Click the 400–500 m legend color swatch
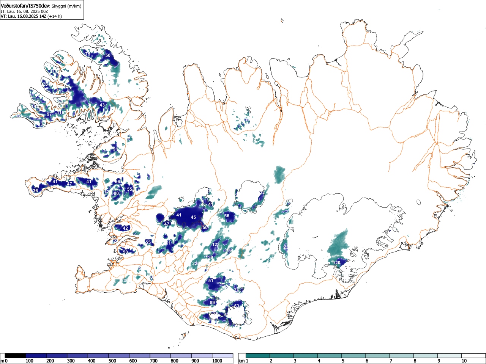This screenshot has width=486, height=364. [x=98, y=356]
